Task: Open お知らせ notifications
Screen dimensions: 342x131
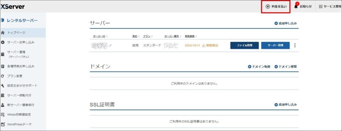Action: coord(303,7)
